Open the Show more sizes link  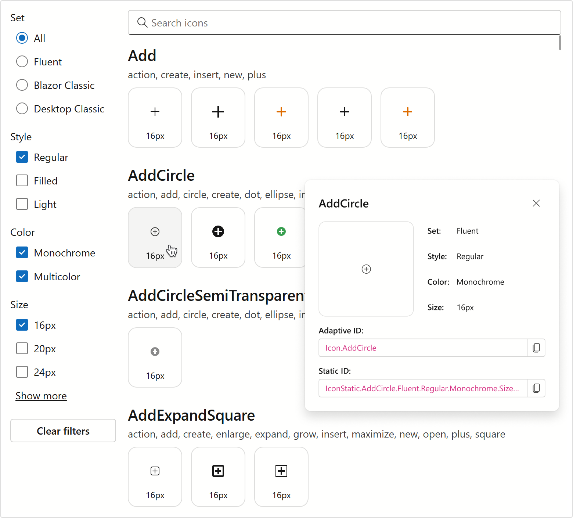(41, 396)
